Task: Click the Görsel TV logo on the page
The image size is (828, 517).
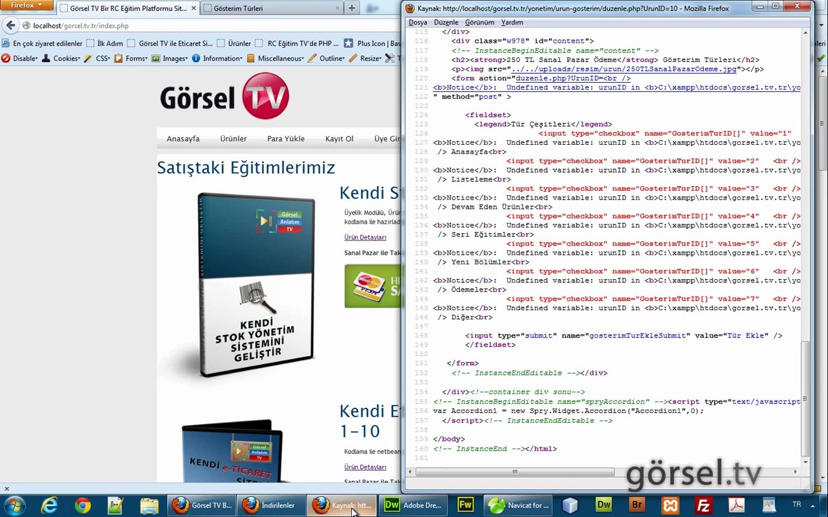Action: click(224, 96)
